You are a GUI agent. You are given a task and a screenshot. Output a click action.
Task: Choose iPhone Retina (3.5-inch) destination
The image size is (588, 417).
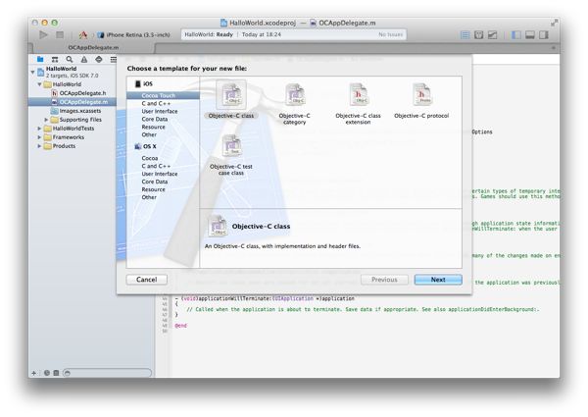(134, 35)
